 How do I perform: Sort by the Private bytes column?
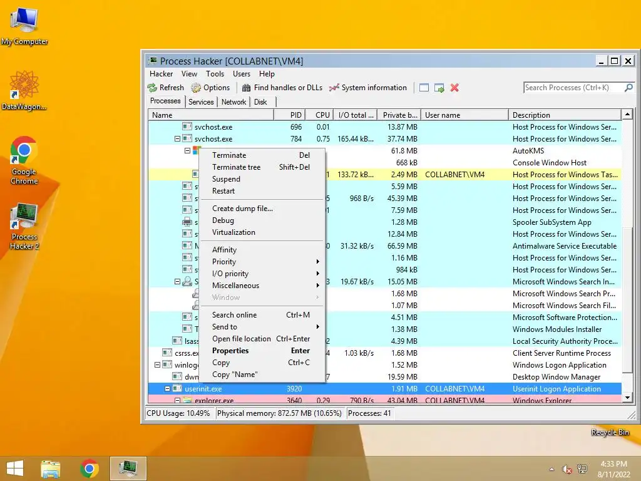click(399, 115)
